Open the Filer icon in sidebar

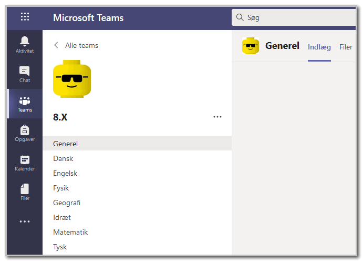(x=25, y=189)
